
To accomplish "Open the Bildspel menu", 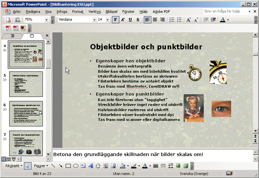I will coord(111,12).
